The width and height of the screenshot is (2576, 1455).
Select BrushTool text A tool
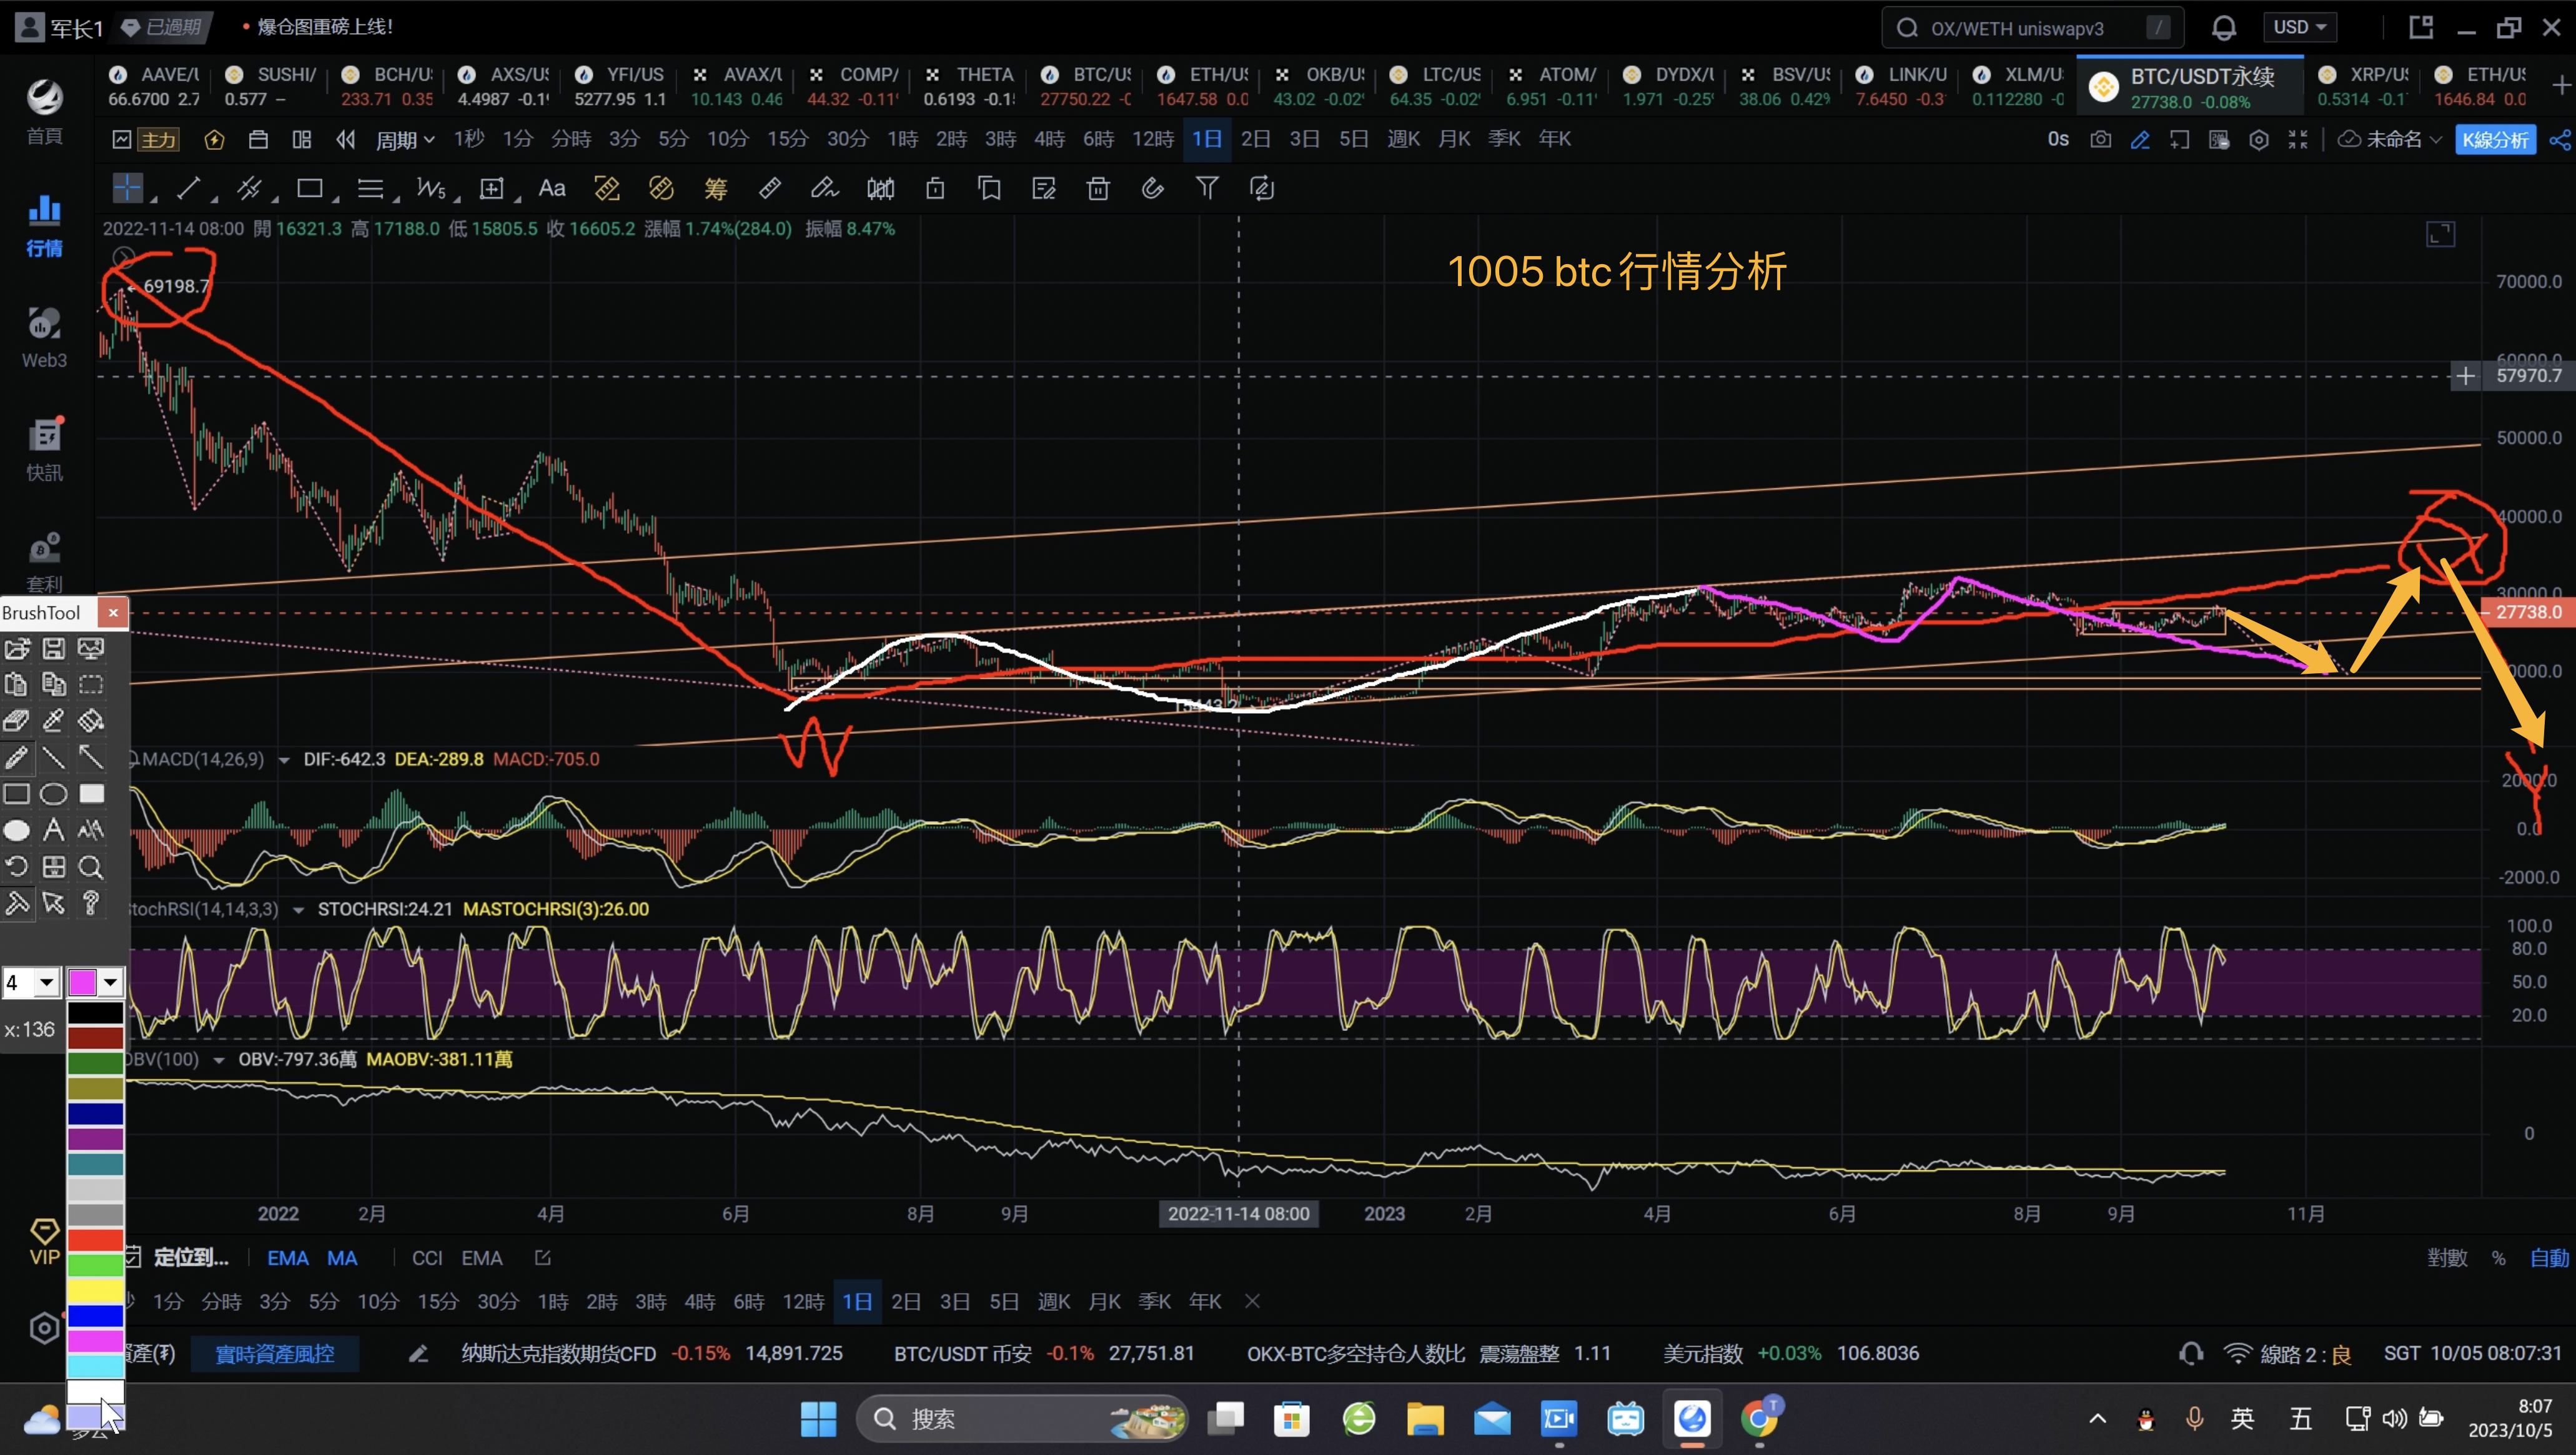[x=54, y=830]
